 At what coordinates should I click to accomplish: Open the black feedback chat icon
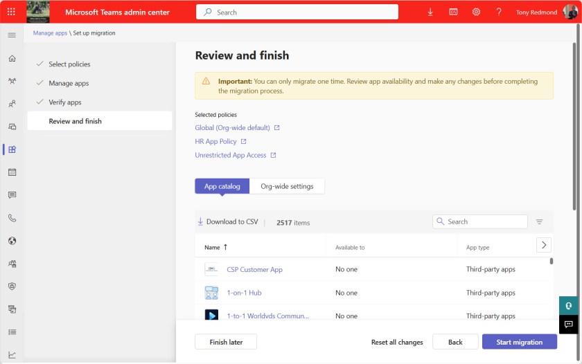tap(568, 325)
